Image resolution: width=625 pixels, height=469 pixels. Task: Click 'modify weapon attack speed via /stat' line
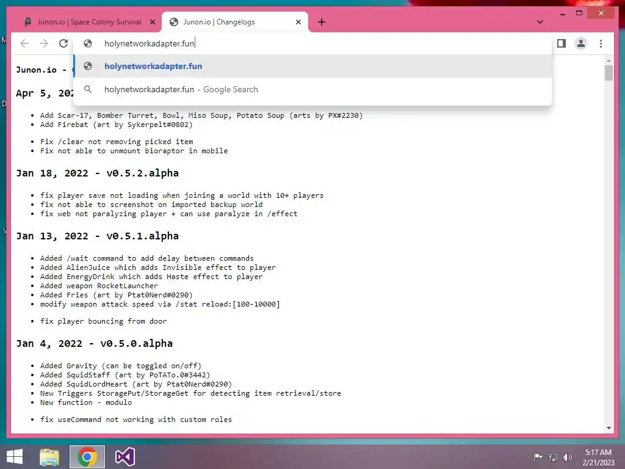160,304
